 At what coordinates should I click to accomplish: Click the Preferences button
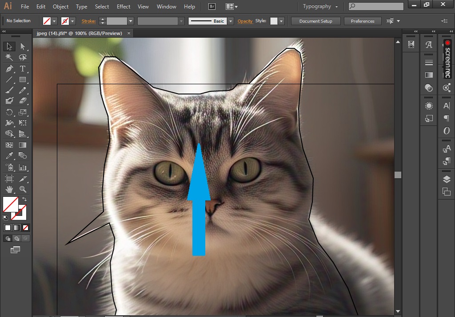(x=363, y=21)
